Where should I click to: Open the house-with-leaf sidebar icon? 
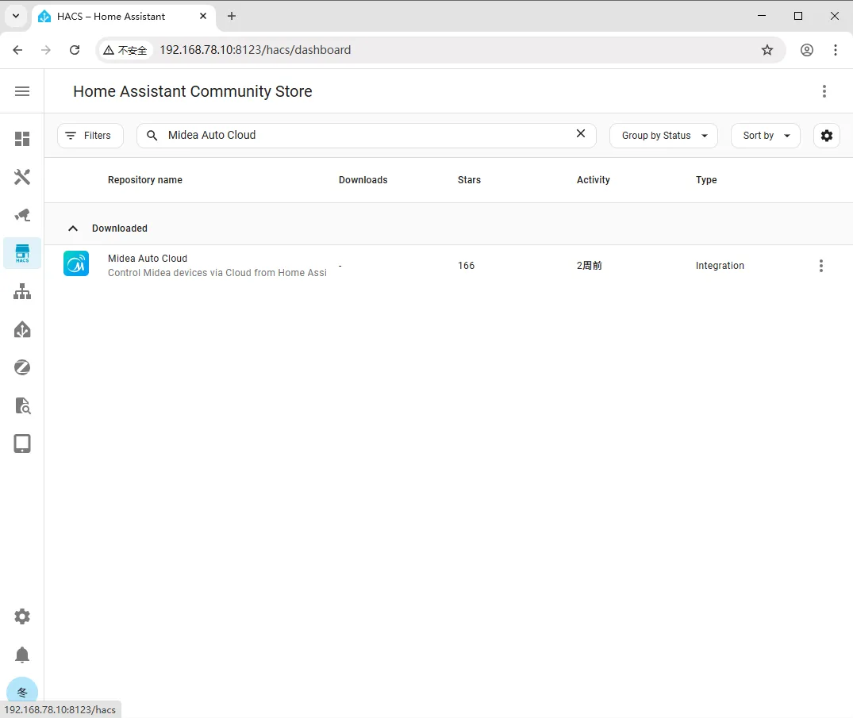(21, 329)
